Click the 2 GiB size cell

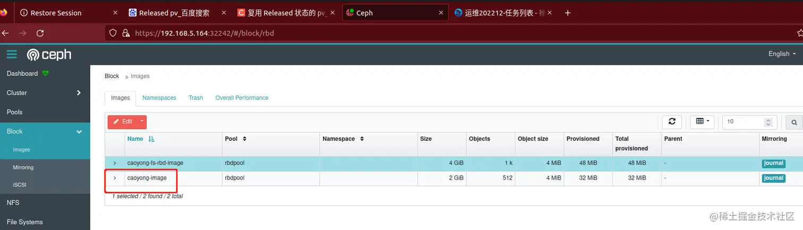pos(441,178)
